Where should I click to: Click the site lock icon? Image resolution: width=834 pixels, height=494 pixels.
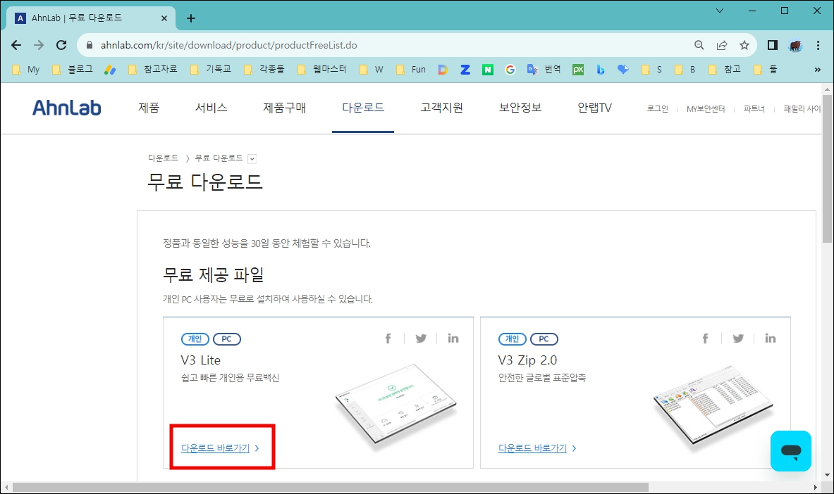tap(90, 45)
